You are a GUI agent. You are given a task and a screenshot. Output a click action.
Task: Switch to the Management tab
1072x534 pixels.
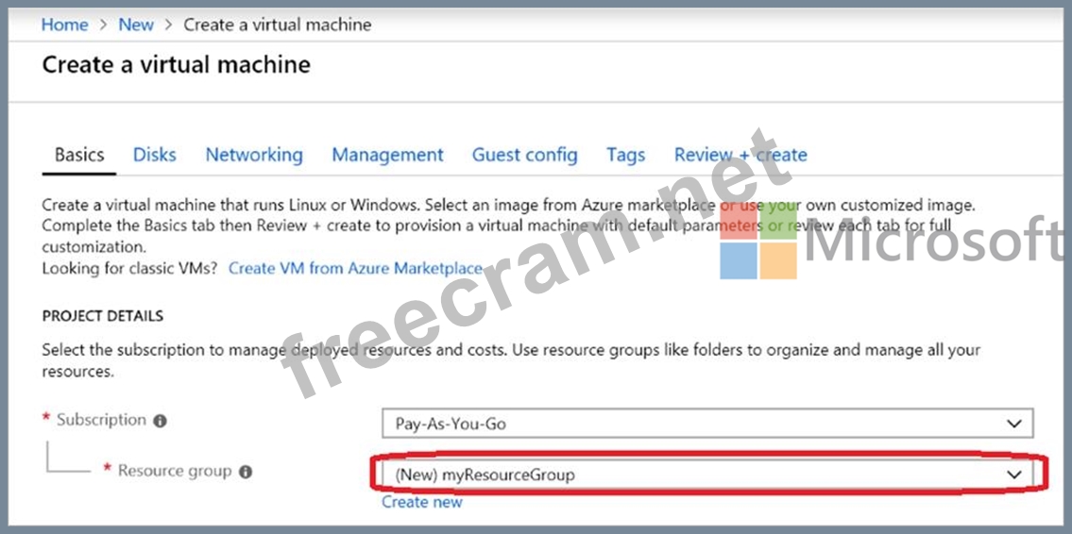[387, 155]
